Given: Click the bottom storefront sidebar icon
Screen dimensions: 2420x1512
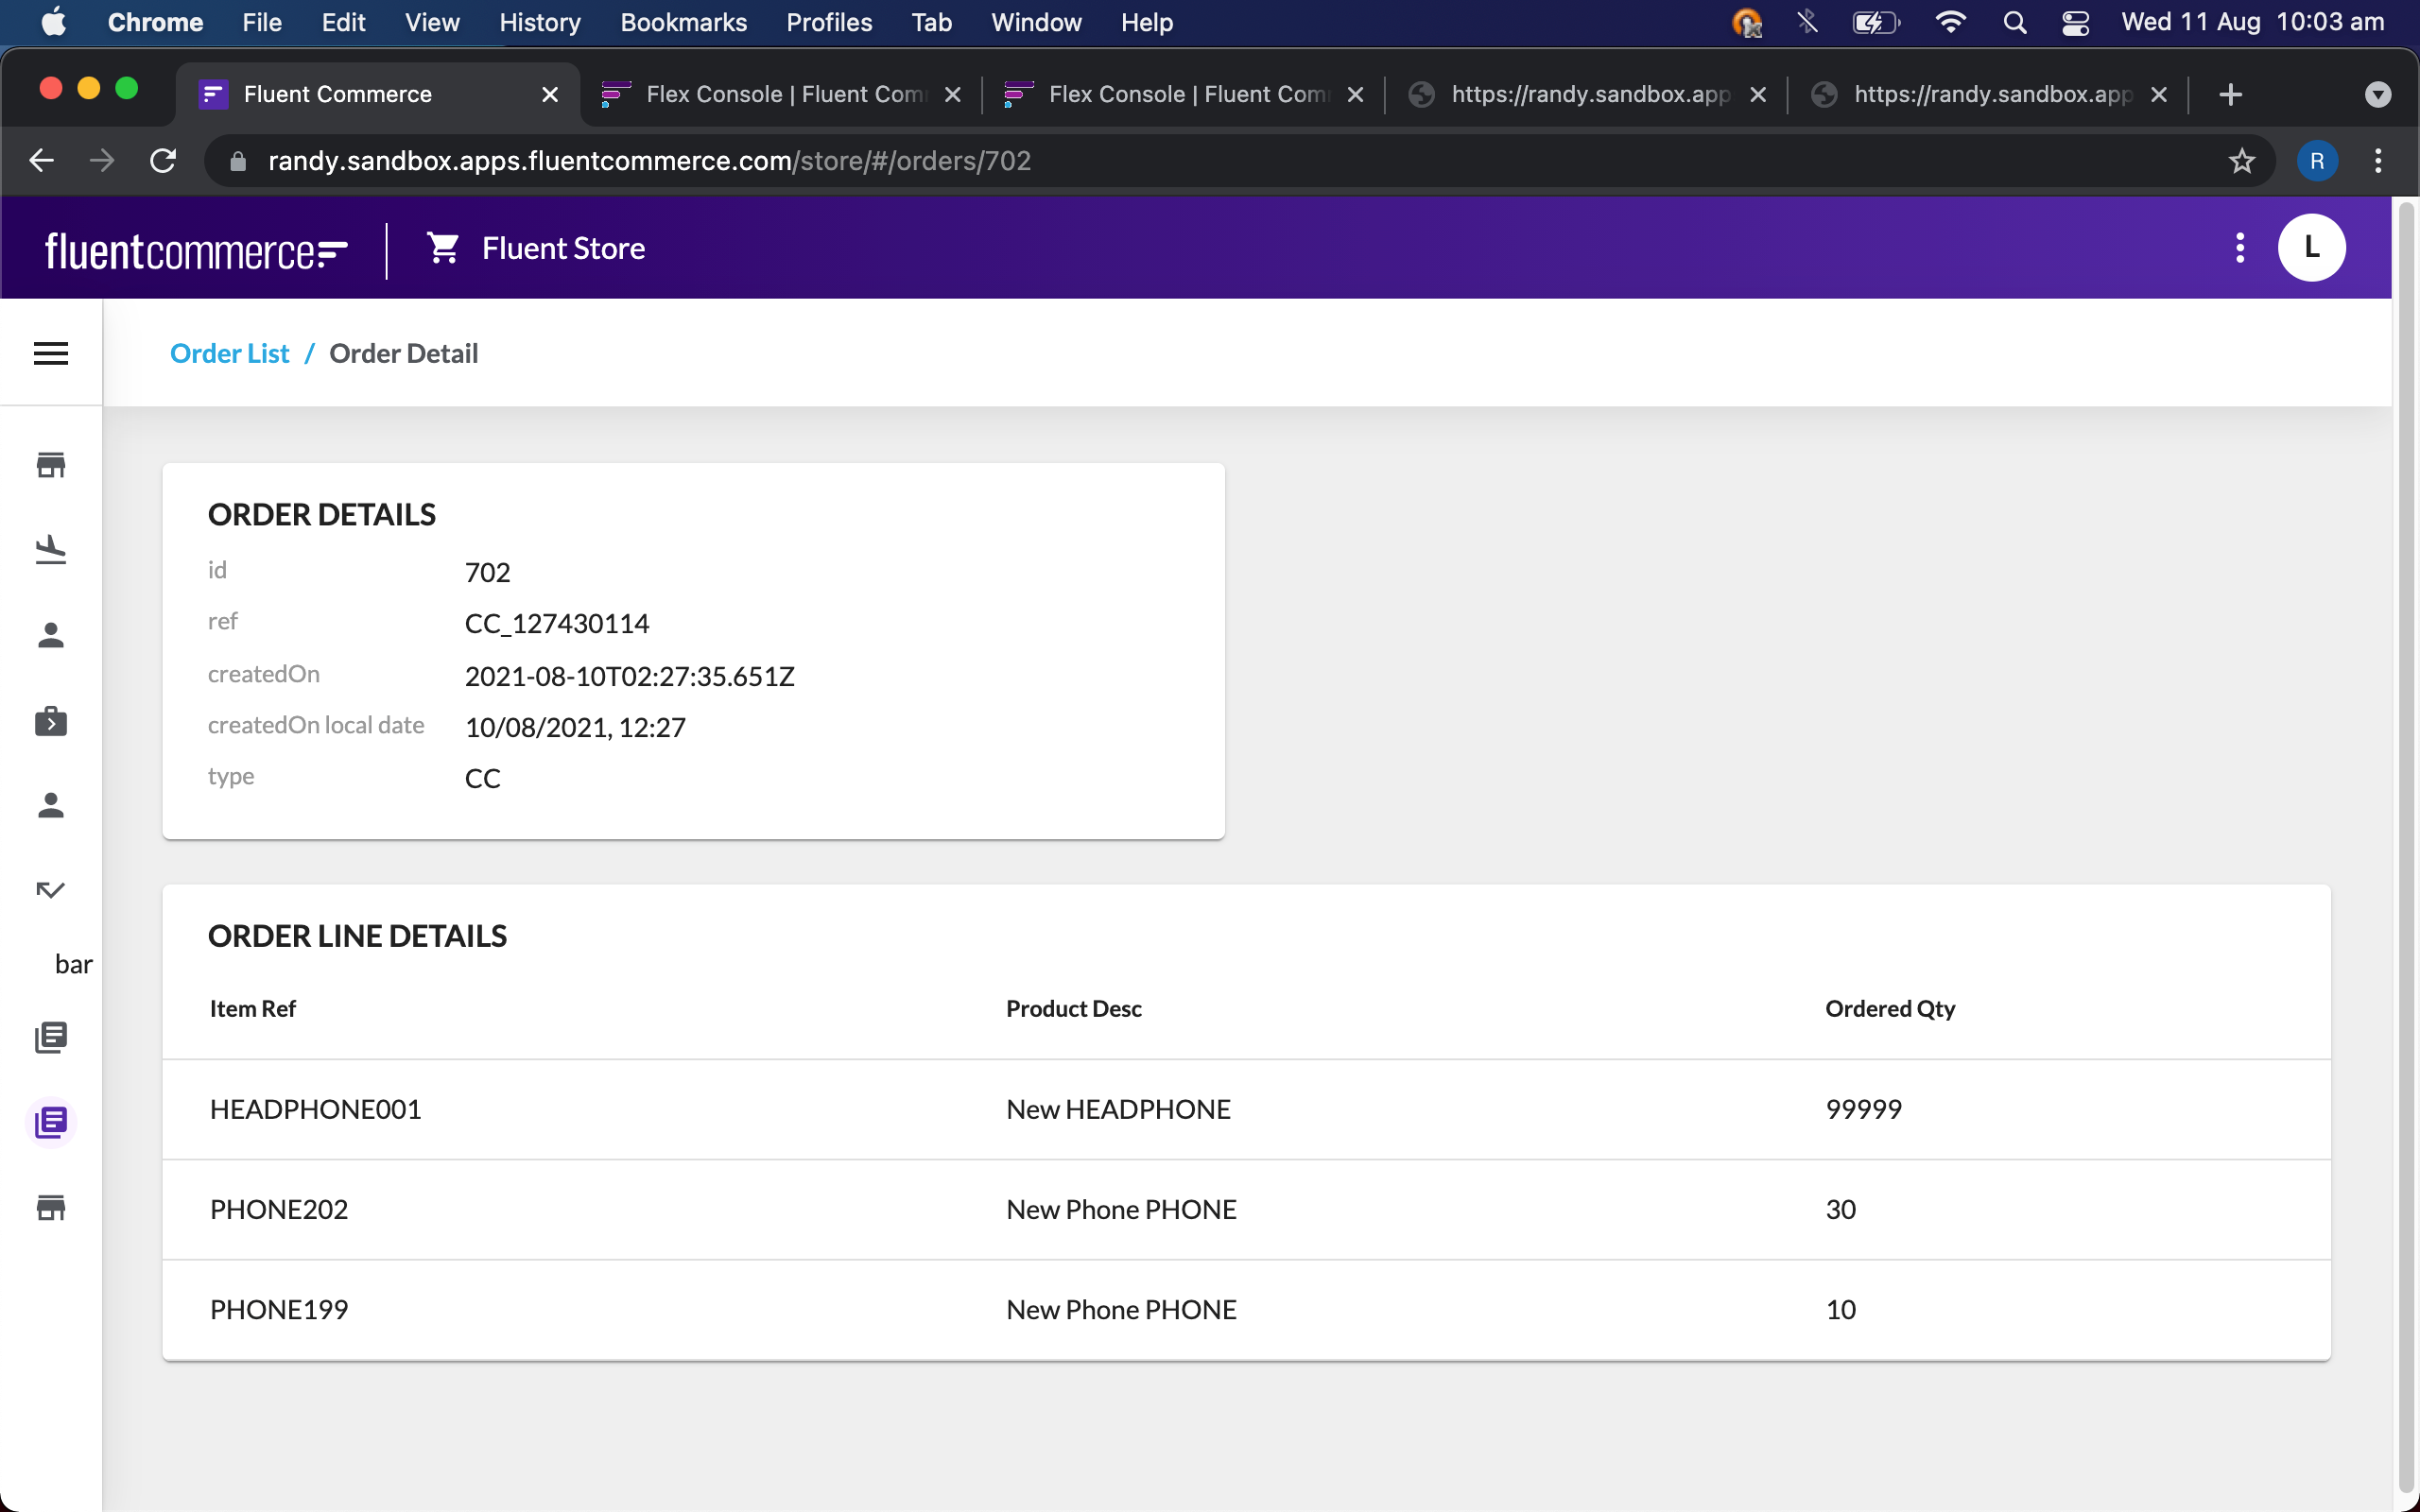Looking at the screenshot, I should point(51,1207).
